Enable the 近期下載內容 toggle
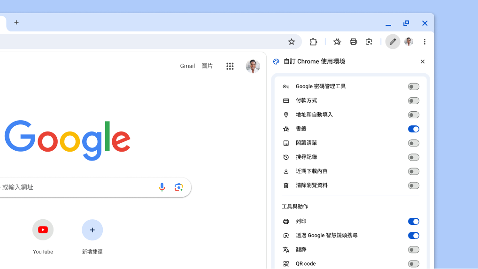The width and height of the screenshot is (478, 269). point(414,171)
